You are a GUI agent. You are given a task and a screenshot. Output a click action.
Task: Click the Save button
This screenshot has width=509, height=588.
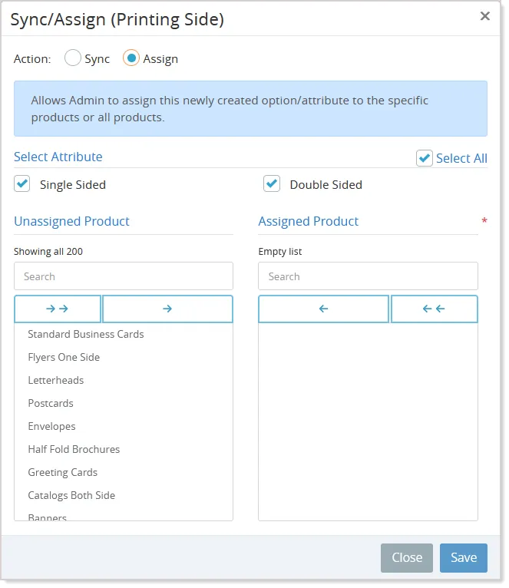tap(463, 557)
